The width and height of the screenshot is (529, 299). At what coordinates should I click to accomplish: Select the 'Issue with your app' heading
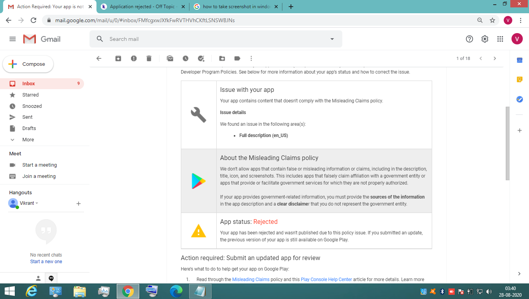[x=247, y=90]
